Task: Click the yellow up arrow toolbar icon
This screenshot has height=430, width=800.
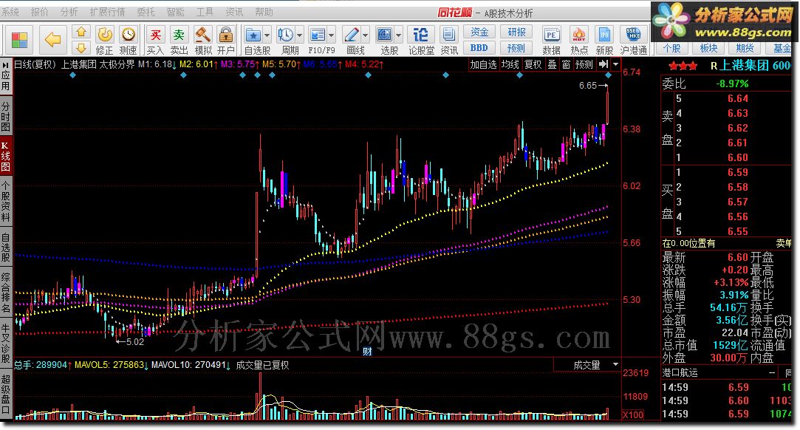Action: point(81,32)
